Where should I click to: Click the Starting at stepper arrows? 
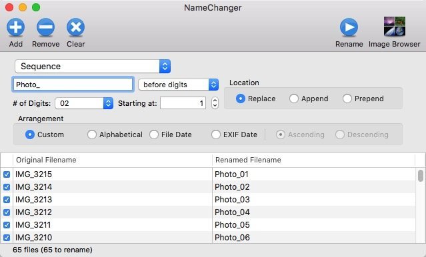pos(215,103)
